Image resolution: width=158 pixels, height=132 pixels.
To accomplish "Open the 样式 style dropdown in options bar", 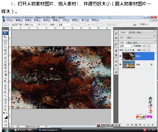I will click(x=65, y=25).
